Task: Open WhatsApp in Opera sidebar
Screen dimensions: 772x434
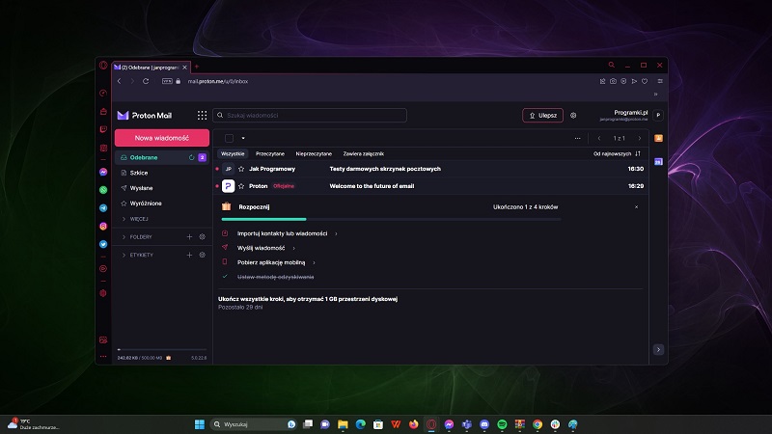Action: (103, 190)
